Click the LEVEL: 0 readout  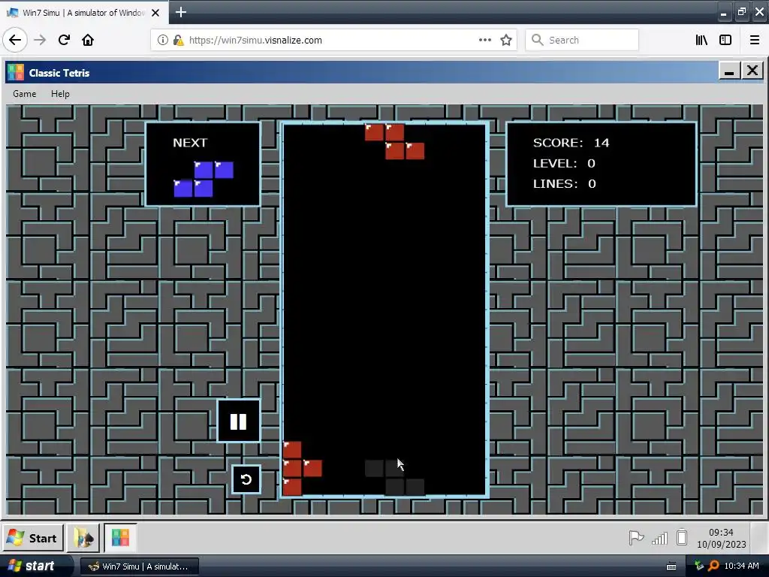click(564, 163)
